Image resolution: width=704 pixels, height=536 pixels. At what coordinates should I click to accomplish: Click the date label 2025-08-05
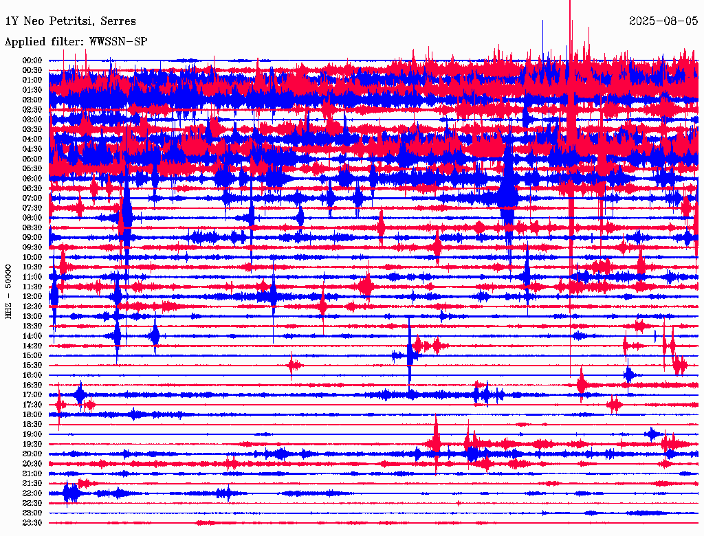click(663, 21)
